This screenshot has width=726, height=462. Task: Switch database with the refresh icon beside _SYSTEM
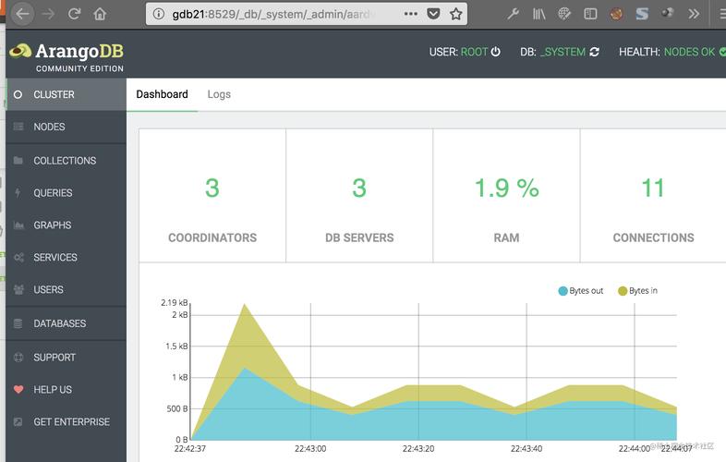click(x=594, y=52)
